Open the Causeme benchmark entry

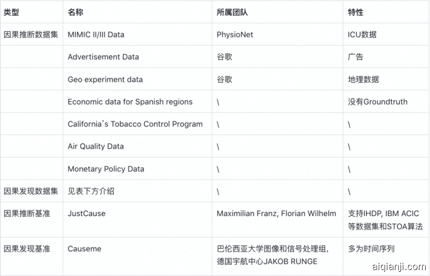85,249
